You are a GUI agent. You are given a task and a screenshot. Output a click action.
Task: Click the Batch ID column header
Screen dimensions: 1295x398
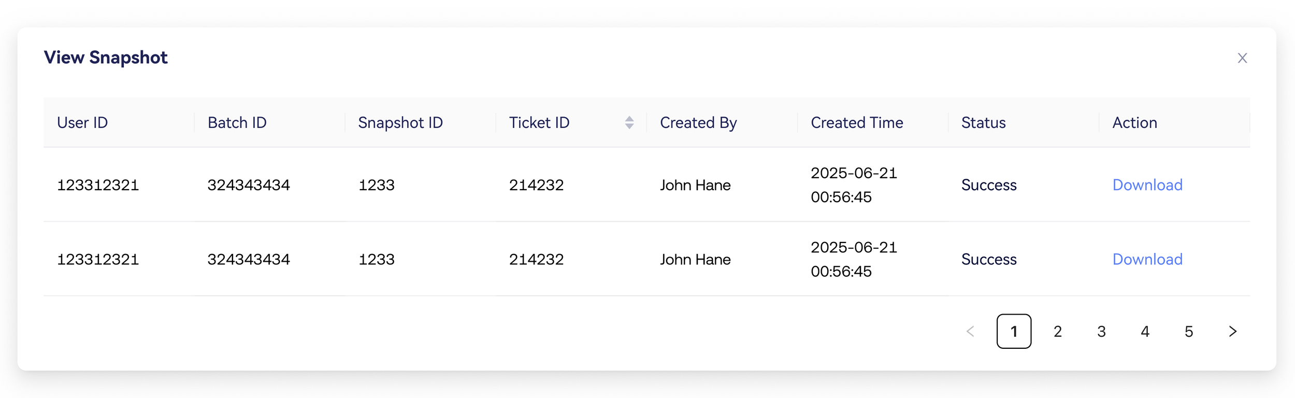(237, 123)
